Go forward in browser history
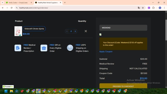This screenshot has width=167, height=94. [x=7, y=8]
